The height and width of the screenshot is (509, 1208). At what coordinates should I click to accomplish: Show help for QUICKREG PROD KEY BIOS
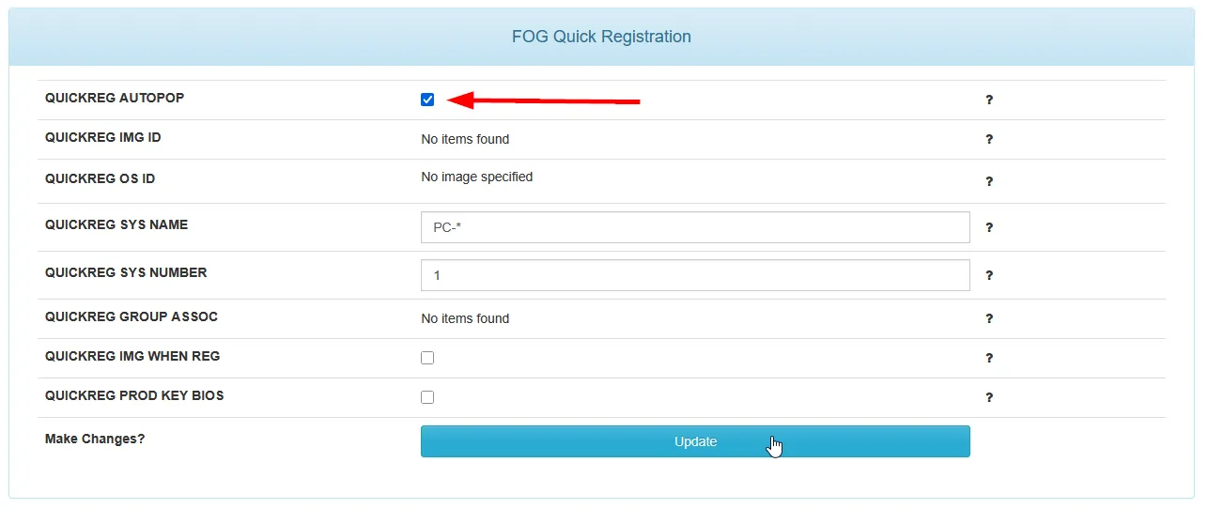(x=989, y=398)
